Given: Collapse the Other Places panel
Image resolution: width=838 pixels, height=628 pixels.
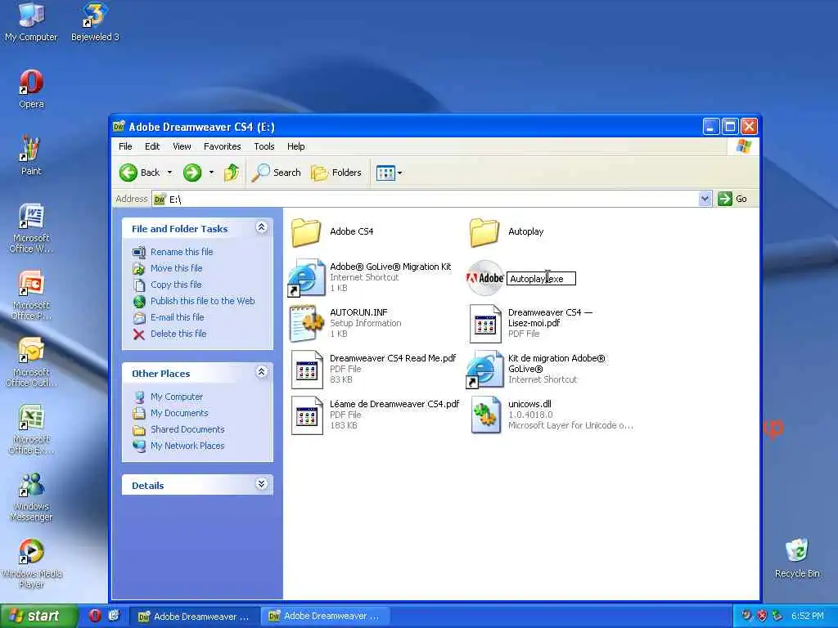Looking at the screenshot, I should (x=261, y=372).
